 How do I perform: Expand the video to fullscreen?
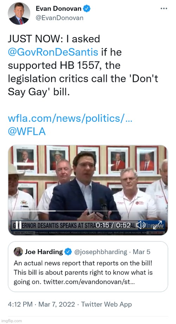(157, 225)
